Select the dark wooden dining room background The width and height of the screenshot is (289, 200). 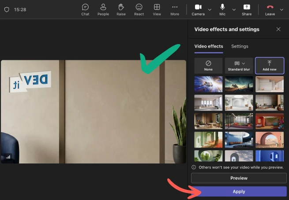coord(208,121)
